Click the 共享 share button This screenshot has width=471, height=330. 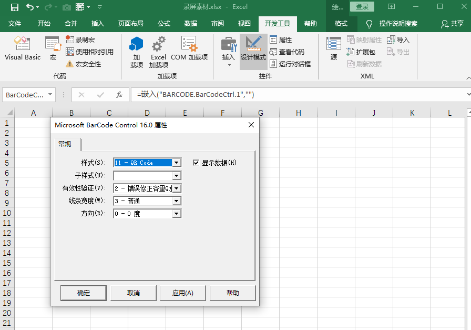(453, 24)
